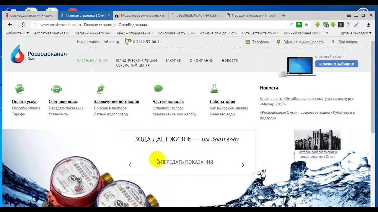Click the История водоснабжения building thumbnail
Viewport: 378px width, 212px height.
(x=318, y=139)
